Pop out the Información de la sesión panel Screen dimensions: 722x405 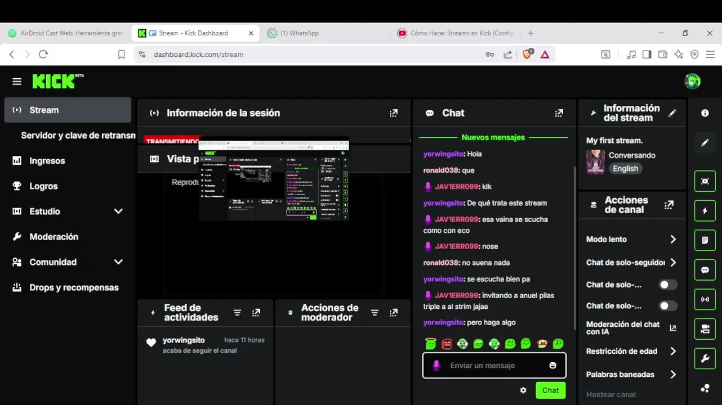point(394,113)
